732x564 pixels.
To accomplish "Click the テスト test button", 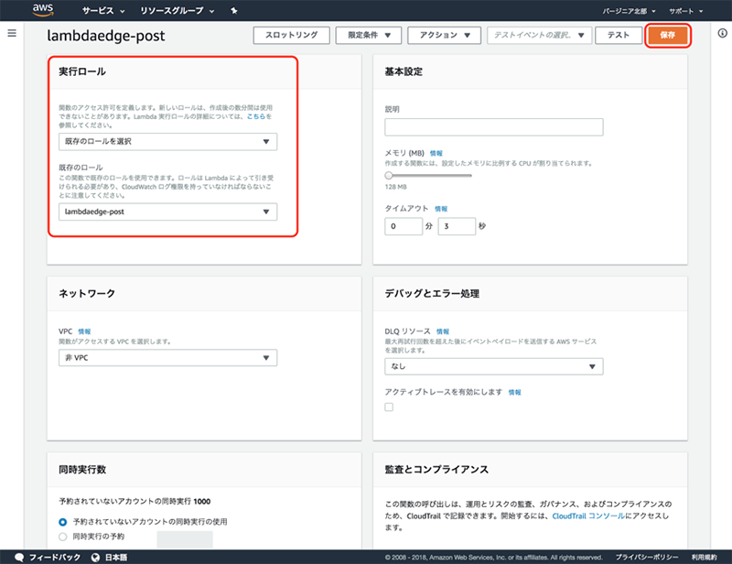I will [x=619, y=35].
